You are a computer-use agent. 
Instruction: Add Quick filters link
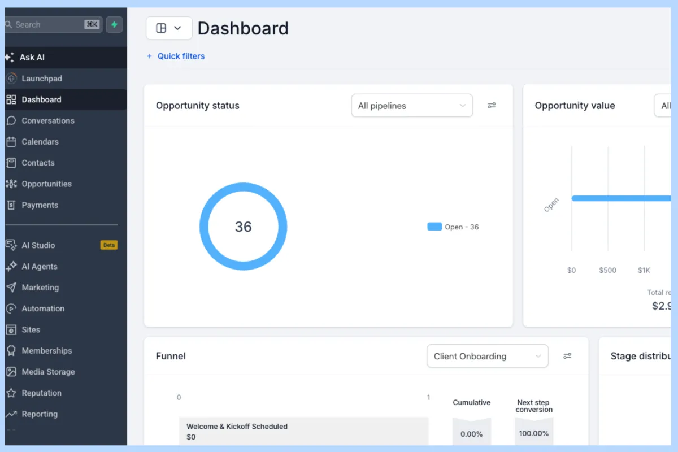[176, 56]
